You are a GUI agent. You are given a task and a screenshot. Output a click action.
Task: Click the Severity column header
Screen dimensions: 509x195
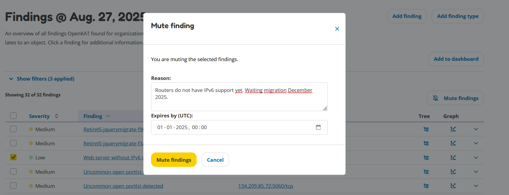(39, 116)
